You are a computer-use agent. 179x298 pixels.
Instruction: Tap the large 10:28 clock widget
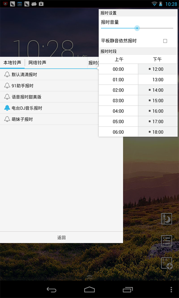(x=43, y=48)
